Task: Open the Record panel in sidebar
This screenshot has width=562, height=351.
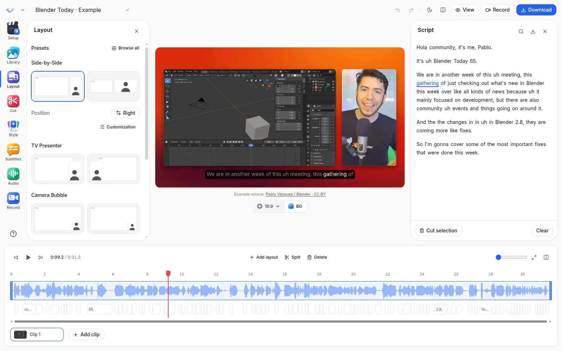Action: point(13,200)
